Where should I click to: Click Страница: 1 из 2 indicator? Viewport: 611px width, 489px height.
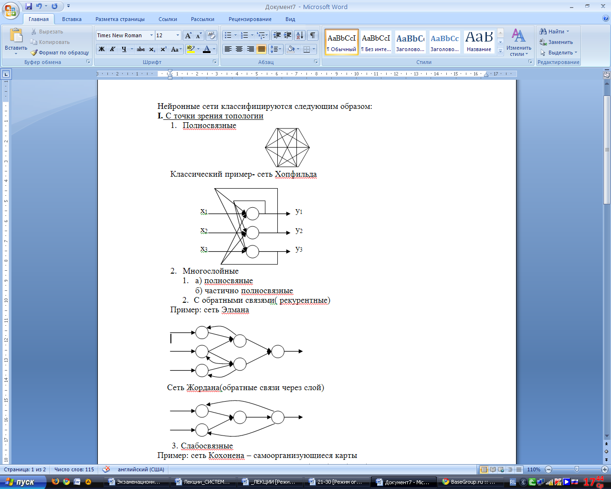[25, 469]
